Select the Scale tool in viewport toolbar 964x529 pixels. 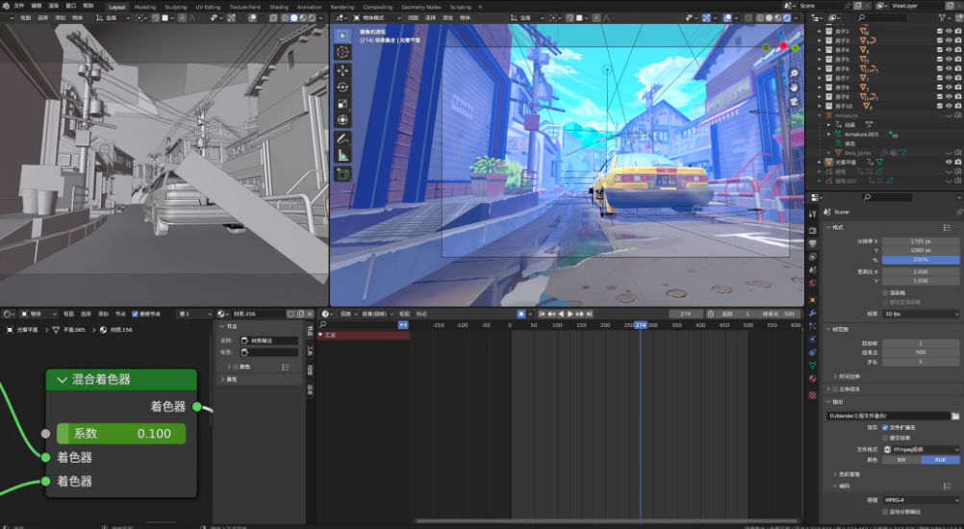342,103
